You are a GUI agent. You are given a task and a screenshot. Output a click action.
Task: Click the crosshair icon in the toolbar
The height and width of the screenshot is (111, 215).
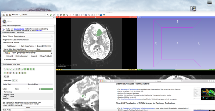[96, 15]
